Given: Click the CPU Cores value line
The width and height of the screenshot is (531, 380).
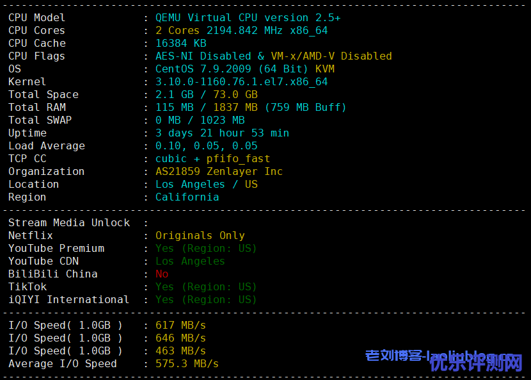Looking at the screenshot, I should 241,31.
